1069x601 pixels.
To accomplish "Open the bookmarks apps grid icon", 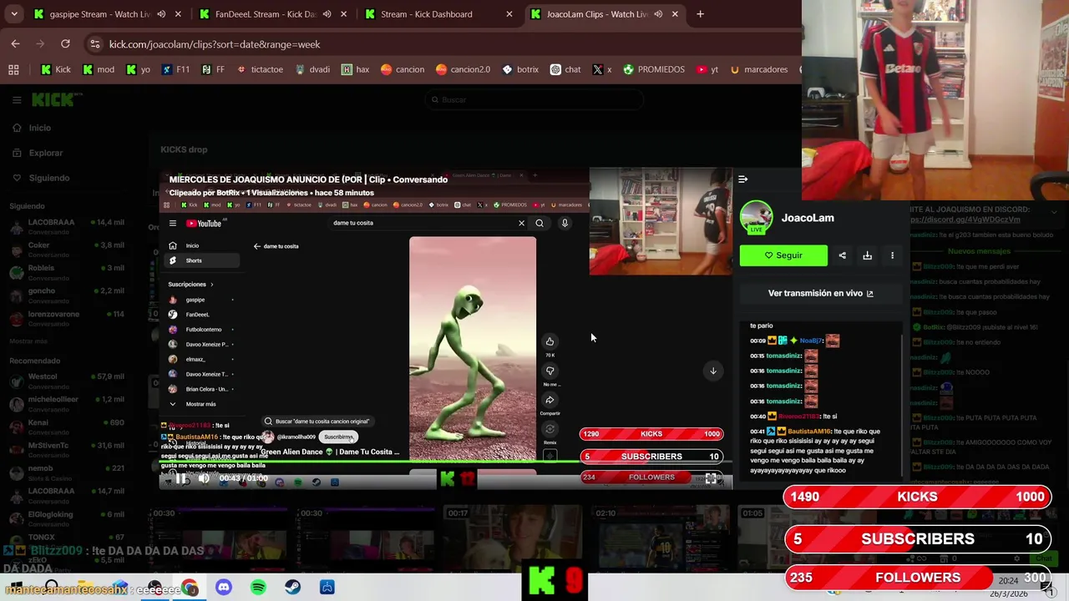I will click(x=13, y=70).
